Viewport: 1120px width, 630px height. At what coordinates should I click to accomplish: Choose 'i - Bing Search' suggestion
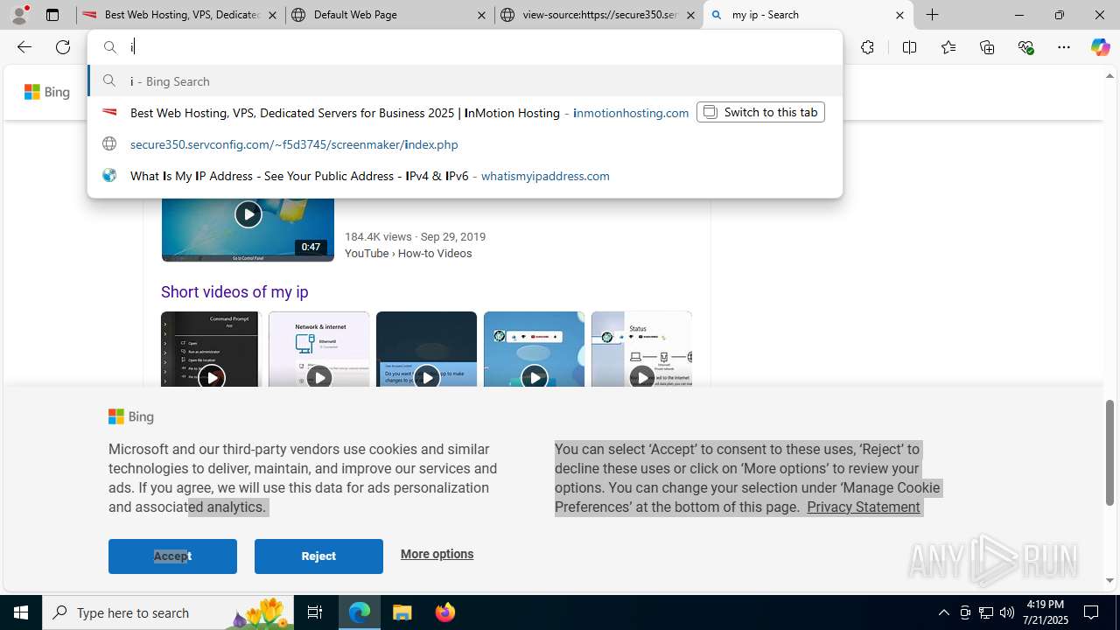465,80
